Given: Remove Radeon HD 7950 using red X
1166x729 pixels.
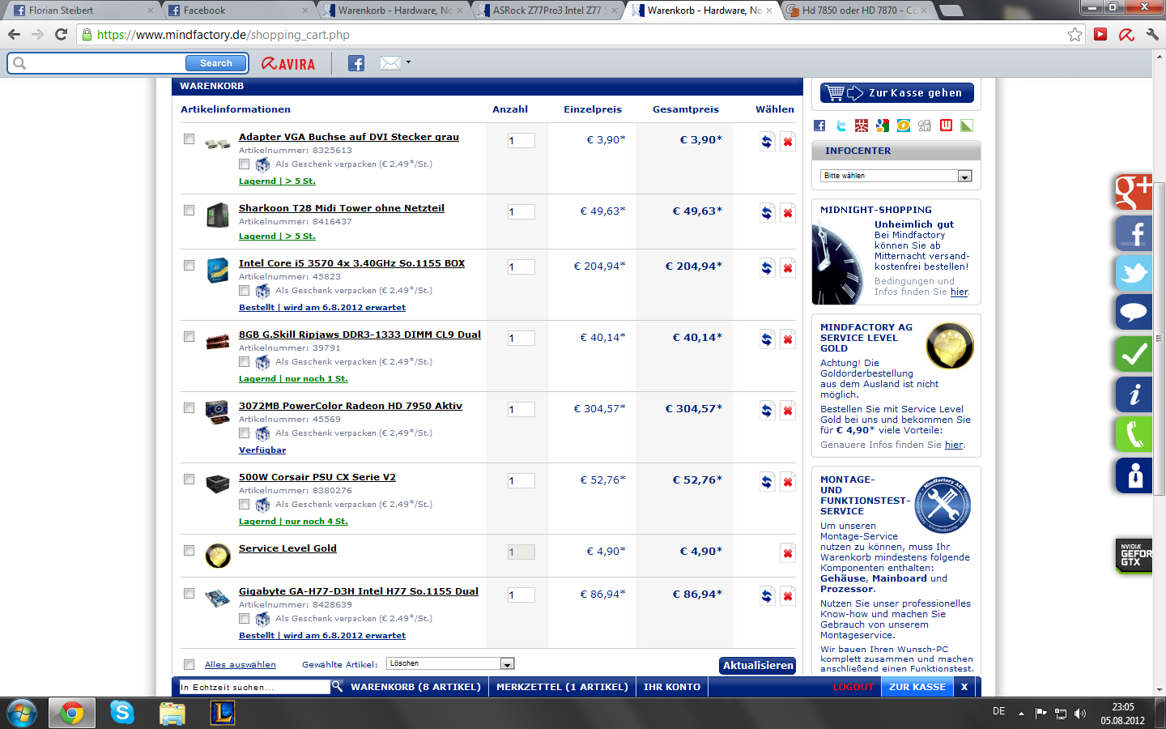Looking at the screenshot, I should 787,411.
